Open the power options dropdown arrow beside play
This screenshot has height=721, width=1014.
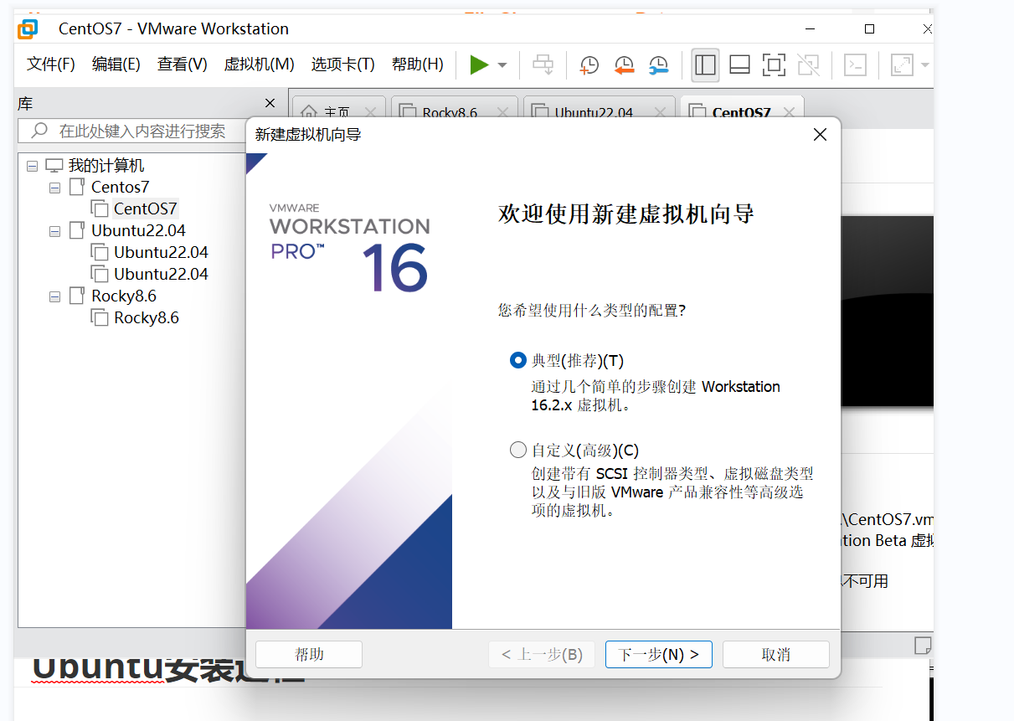point(502,65)
